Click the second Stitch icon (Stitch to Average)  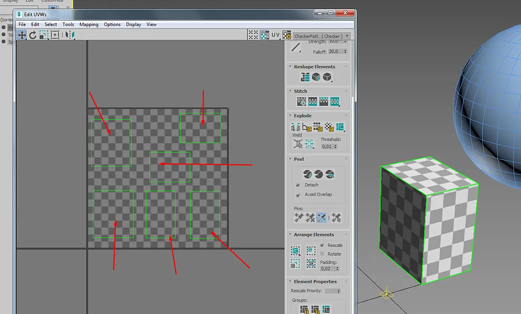pyautogui.click(x=312, y=101)
